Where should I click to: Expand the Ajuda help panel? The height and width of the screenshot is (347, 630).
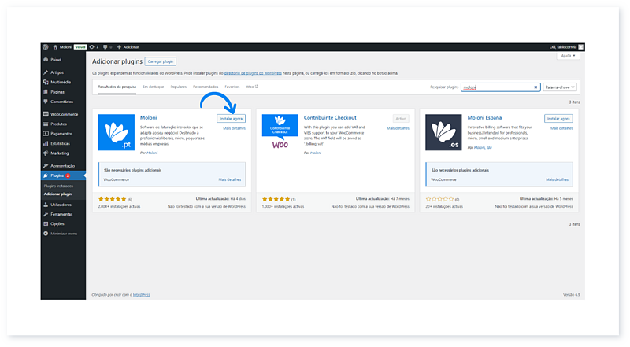click(x=569, y=56)
